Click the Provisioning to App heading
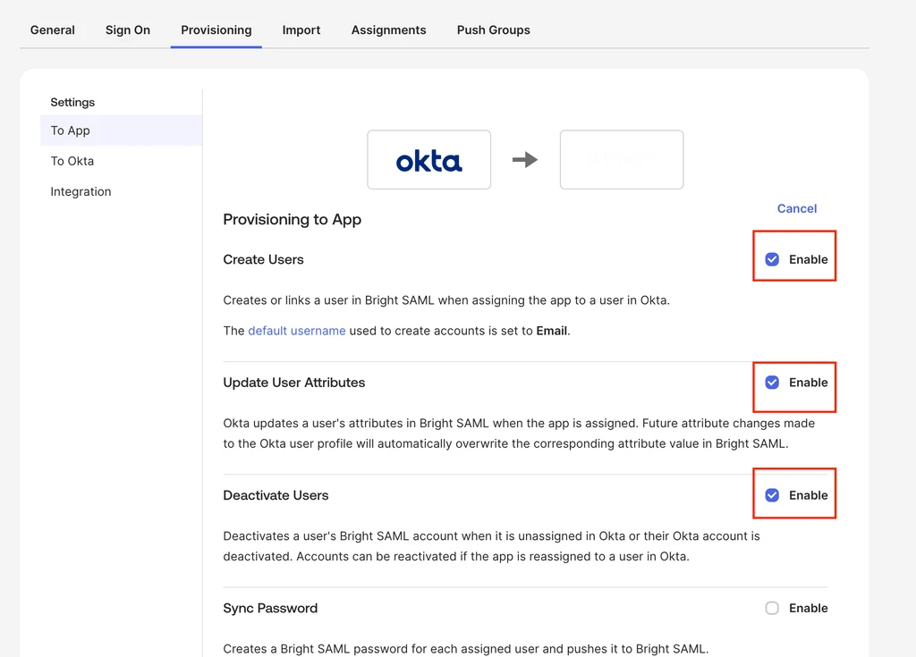This screenshot has width=916, height=657. click(293, 220)
